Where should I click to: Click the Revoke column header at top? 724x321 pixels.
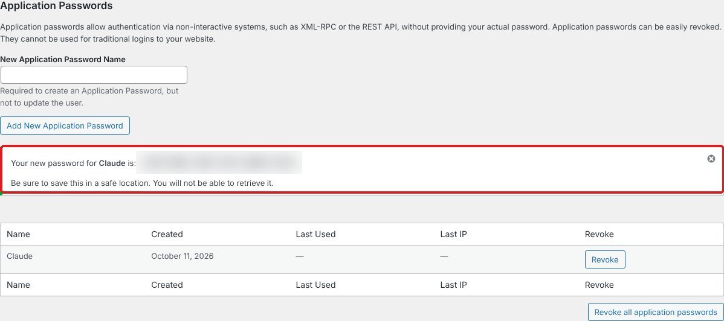600,234
